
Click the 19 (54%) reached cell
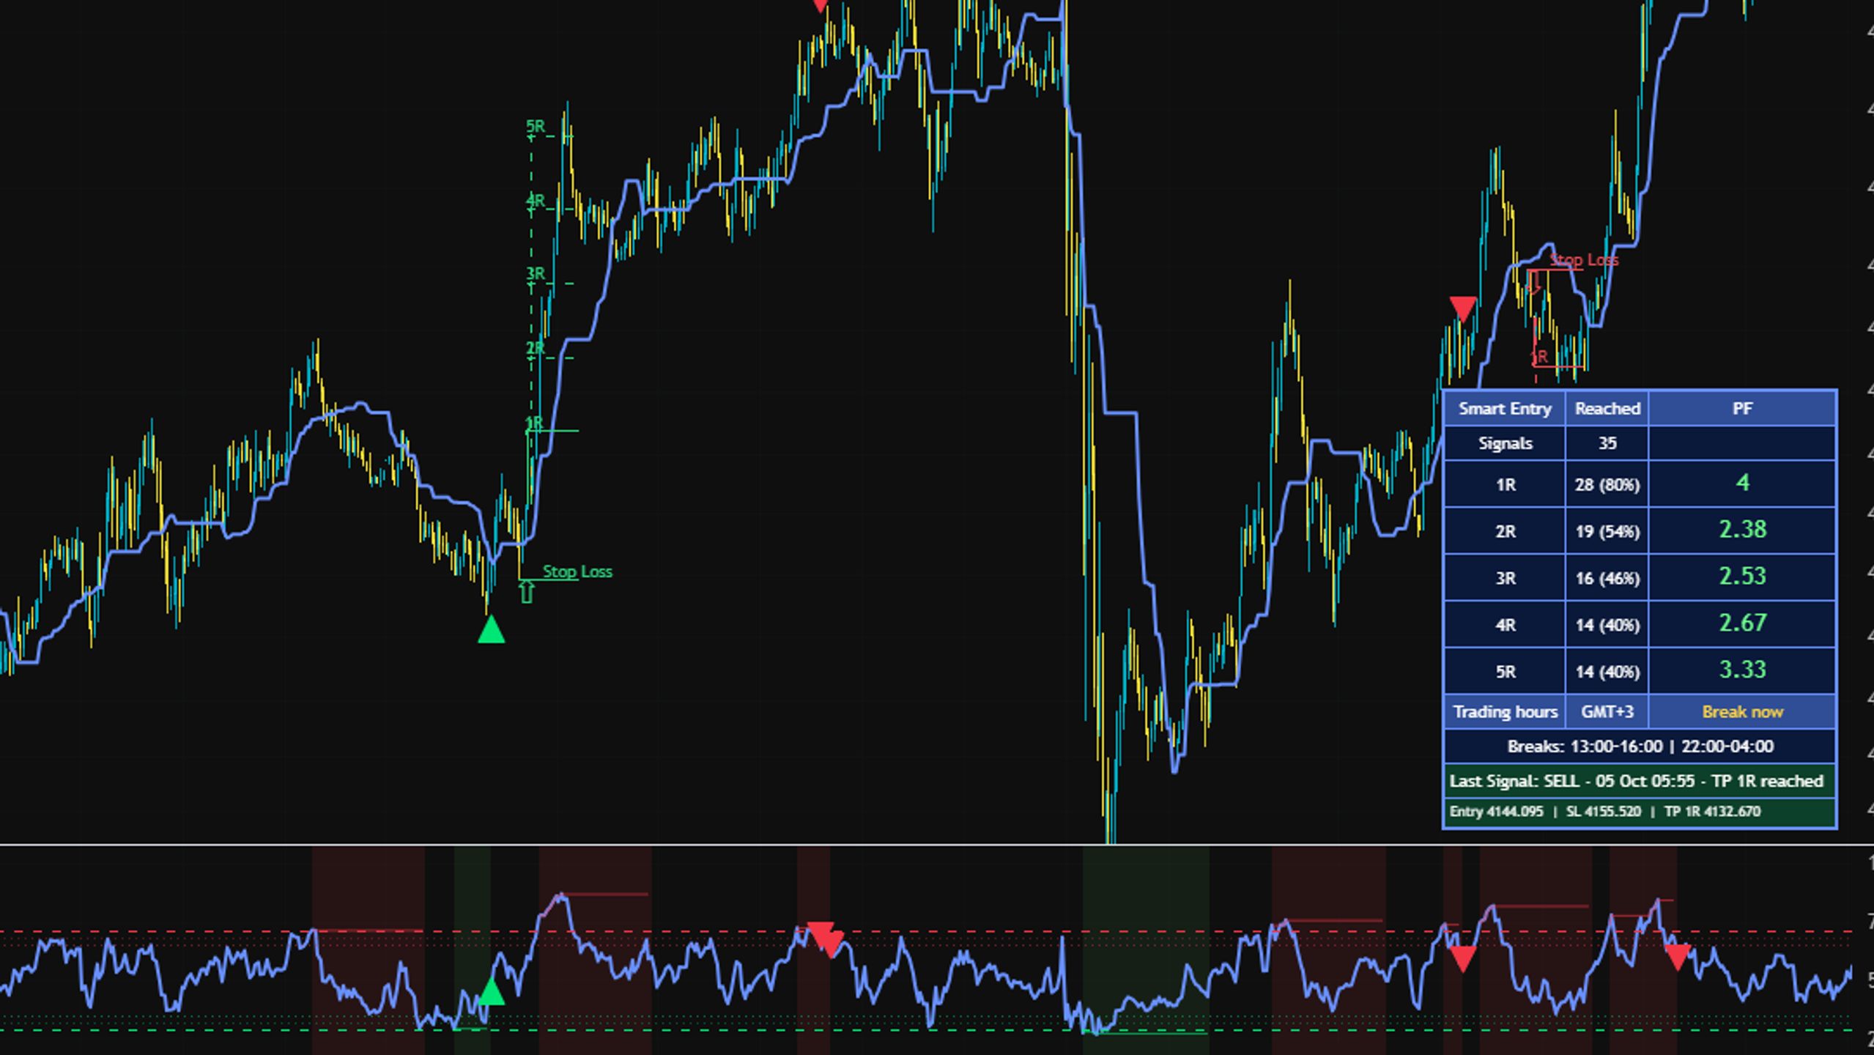1607,532
